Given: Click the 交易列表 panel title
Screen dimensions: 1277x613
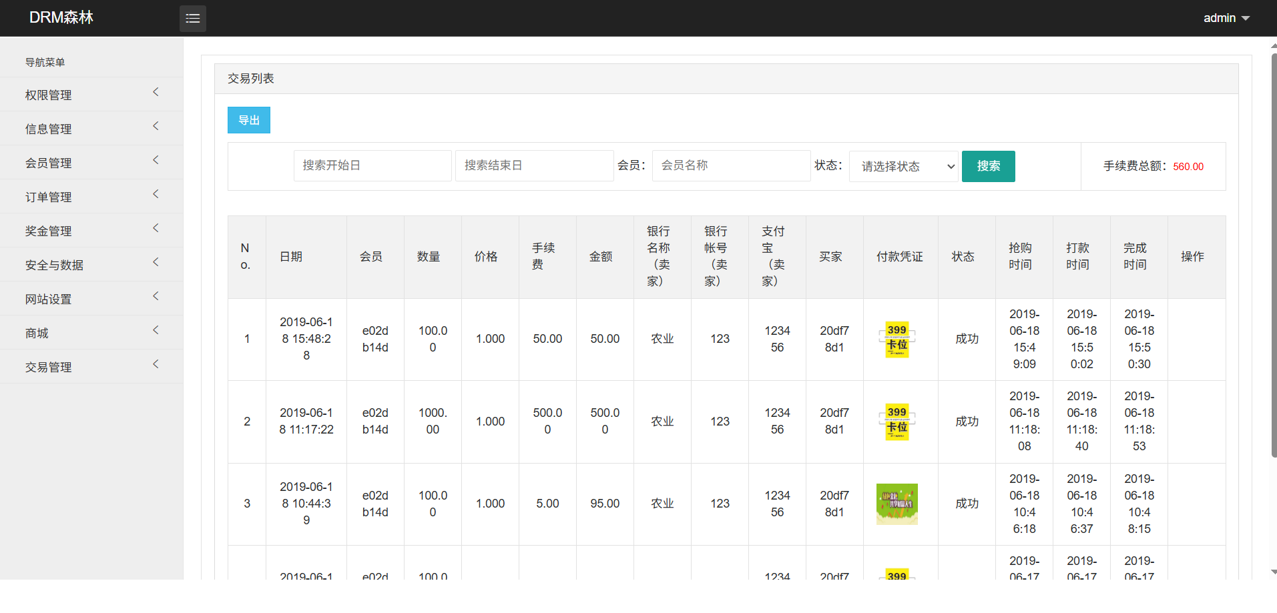Looking at the screenshot, I should [x=251, y=79].
